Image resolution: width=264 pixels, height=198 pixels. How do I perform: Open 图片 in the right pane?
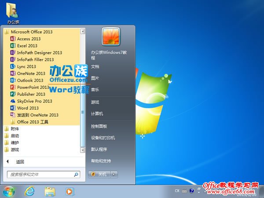(x=95, y=78)
